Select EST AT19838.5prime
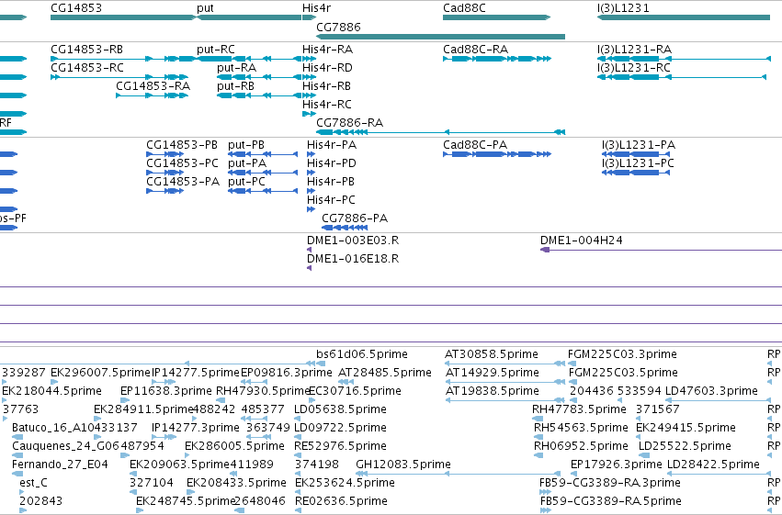 504,400
